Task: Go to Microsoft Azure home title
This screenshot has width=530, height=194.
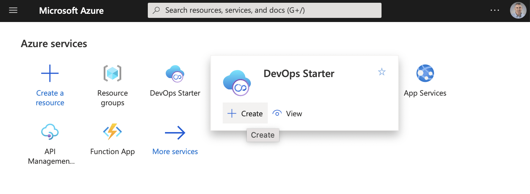Action: tap(71, 10)
